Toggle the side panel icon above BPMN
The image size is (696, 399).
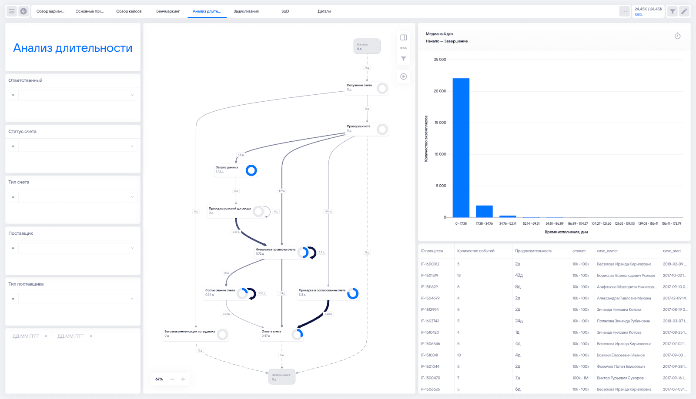[404, 38]
